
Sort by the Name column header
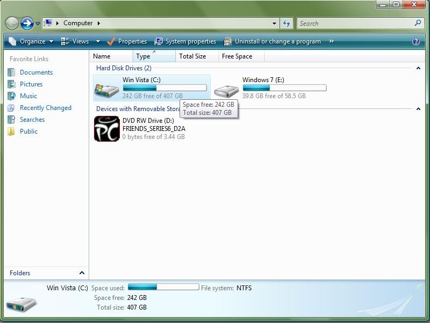click(x=111, y=56)
